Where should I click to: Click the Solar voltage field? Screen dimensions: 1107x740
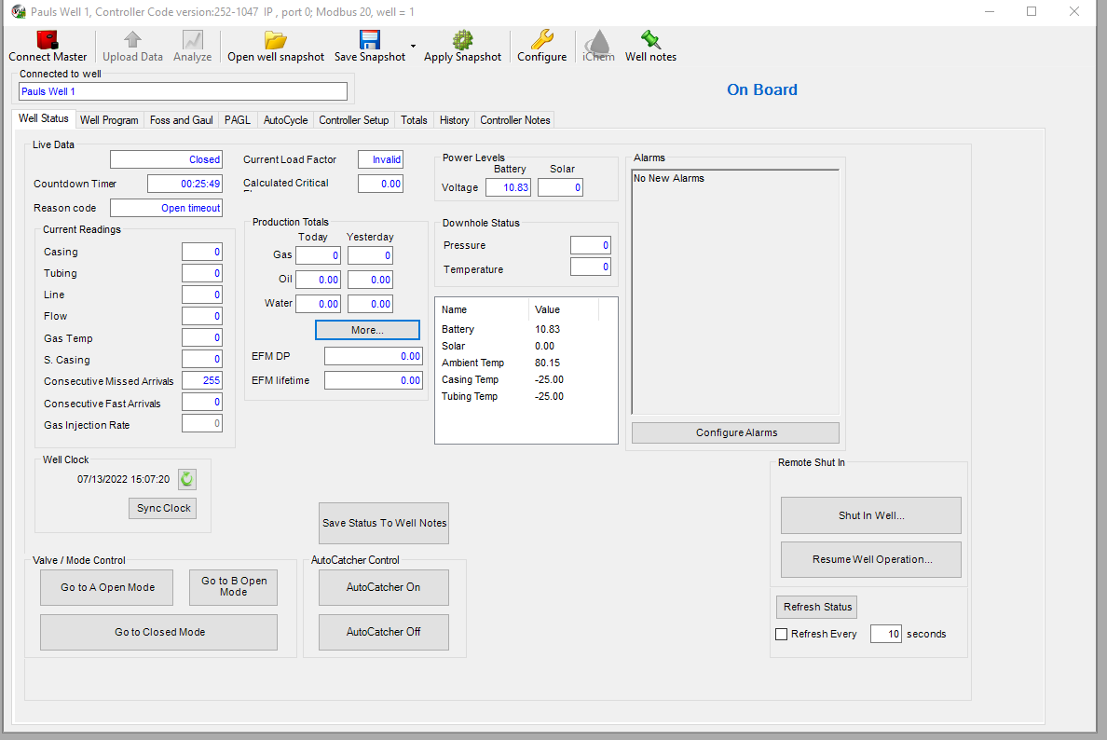tap(561, 187)
